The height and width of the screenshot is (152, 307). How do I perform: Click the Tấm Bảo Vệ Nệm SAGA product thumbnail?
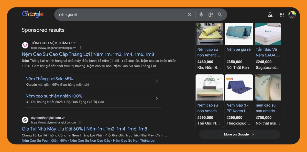click(x=268, y=33)
